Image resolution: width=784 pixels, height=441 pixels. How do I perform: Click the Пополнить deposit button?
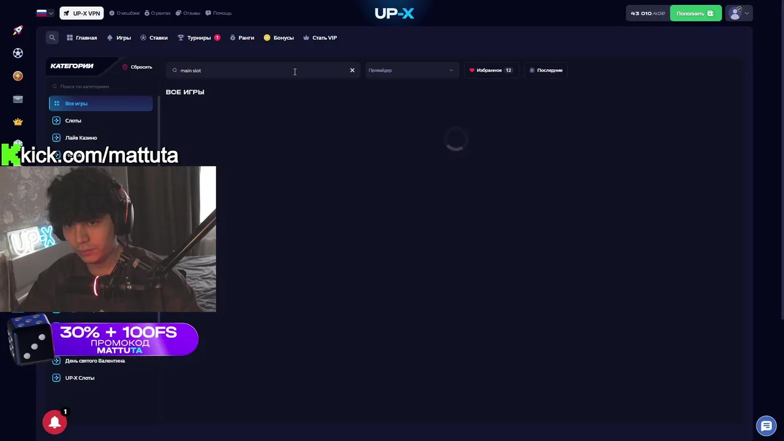[696, 13]
